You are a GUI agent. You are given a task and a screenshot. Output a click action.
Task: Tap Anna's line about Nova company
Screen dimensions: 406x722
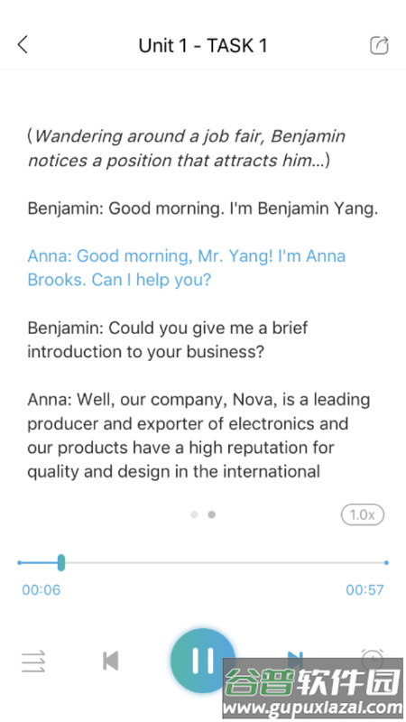[198, 435]
